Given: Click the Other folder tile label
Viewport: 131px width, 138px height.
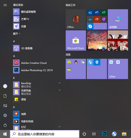Looking at the screenshot, I should click(112, 77).
